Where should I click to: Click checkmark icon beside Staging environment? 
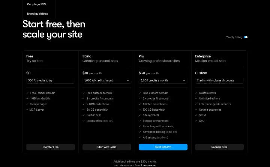(x=140, y=121)
